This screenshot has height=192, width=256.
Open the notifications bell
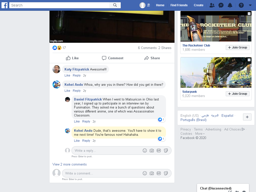(230, 5)
